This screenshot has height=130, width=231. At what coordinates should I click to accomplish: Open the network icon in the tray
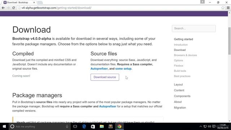(x=205, y=126)
